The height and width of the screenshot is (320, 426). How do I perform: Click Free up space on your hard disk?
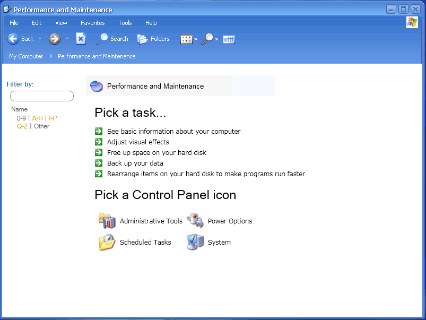coord(157,152)
